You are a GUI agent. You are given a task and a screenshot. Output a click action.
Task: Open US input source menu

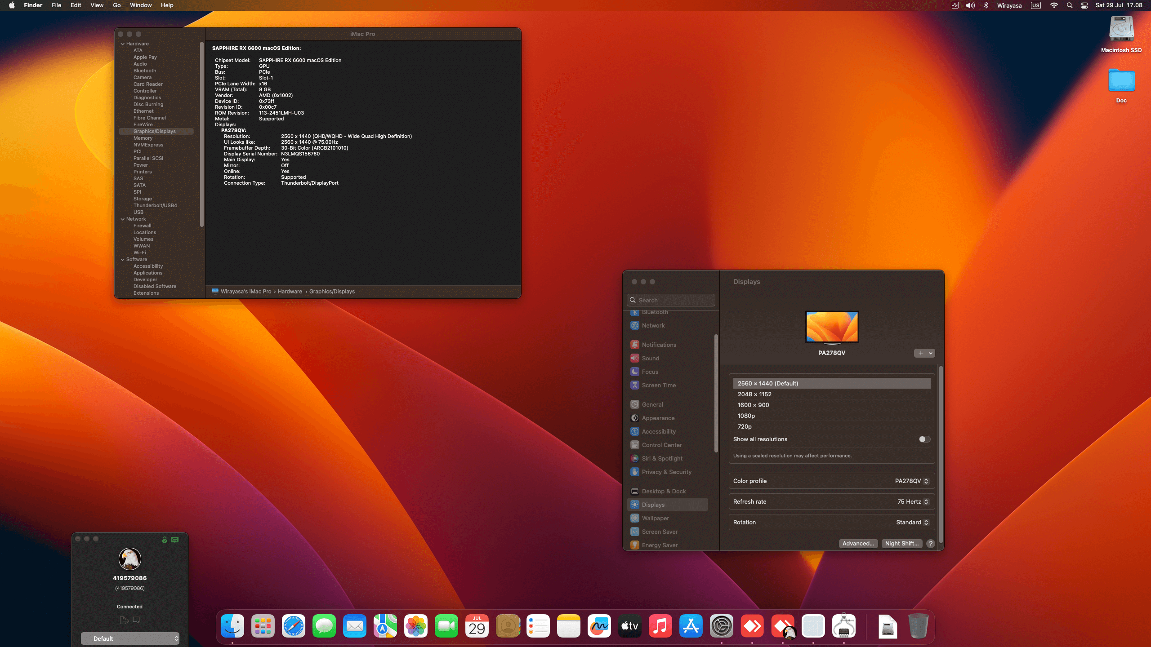[1036, 5]
